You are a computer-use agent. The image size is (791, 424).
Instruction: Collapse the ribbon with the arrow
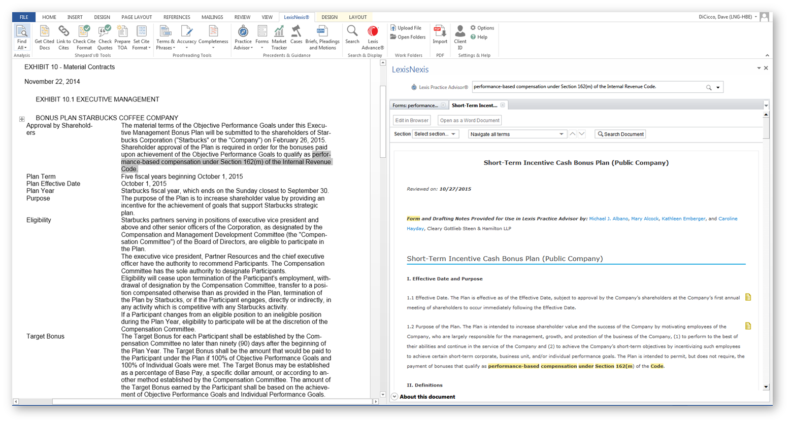click(767, 55)
